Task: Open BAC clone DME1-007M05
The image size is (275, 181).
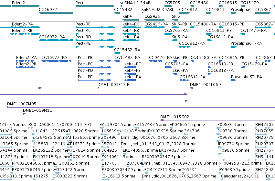Action: point(141,107)
